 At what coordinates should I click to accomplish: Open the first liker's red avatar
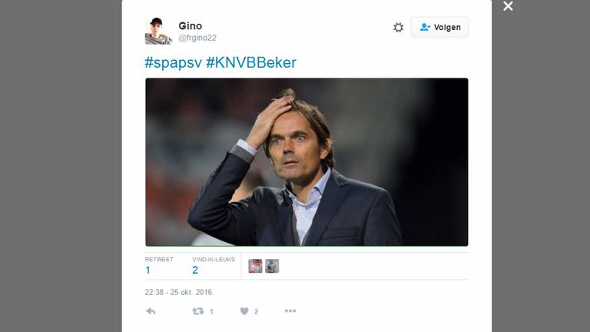[x=255, y=266]
